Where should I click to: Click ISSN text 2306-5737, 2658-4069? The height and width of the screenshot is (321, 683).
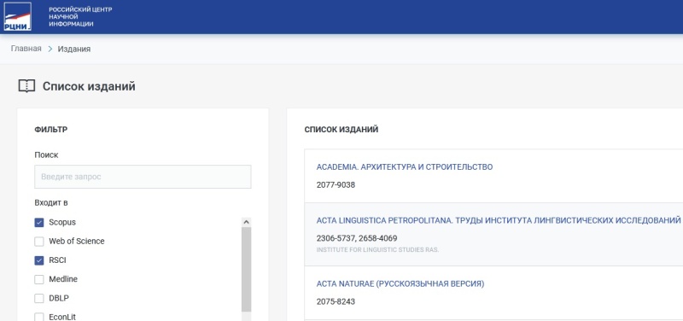pos(357,239)
